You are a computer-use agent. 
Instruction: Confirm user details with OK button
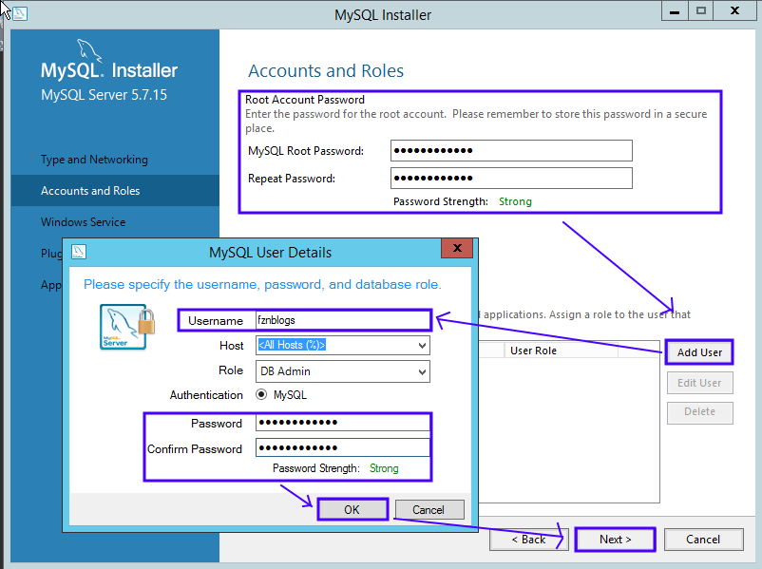click(352, 510)
